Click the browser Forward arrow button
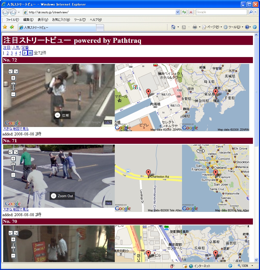The width and height of the screenshot is (260, 270). point(13,12)
